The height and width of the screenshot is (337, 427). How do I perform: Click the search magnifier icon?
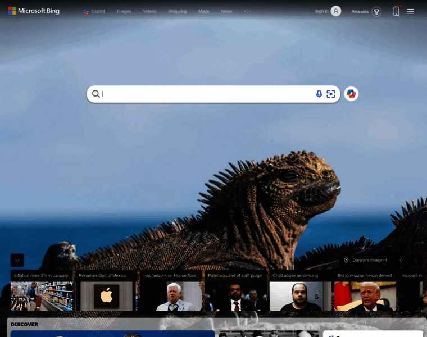pyautogui.click(x=96, y=94)
